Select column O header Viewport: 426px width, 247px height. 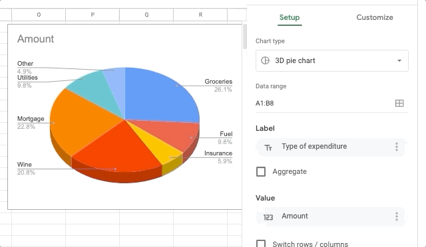pos(39,15)
